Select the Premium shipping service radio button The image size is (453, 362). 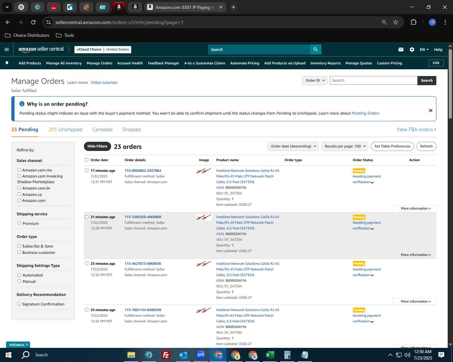click(19, 223)
